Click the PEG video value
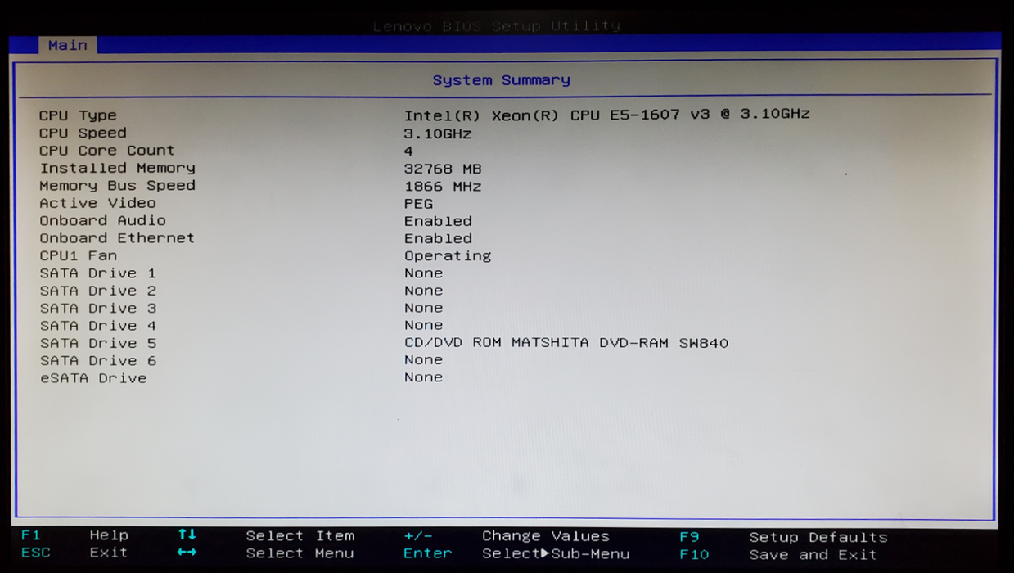1014x573 pixels. (418, 204)
